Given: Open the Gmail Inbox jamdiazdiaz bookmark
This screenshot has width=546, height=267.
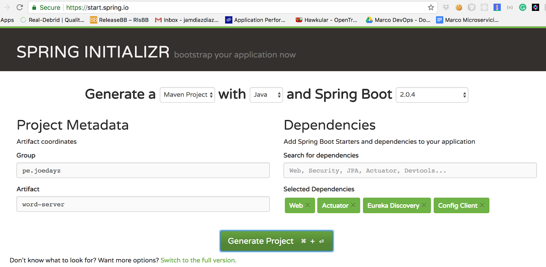Looking at the screenshot, I should pos(187,20).
